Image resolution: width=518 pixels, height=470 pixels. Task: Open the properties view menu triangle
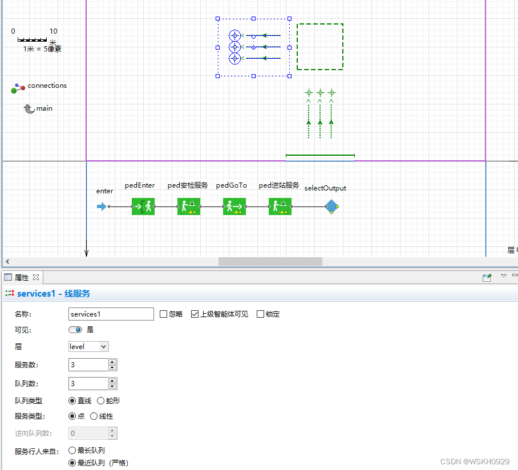coord(504,276)
